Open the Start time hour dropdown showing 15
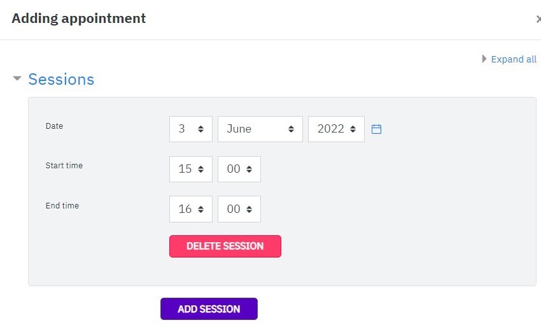Viewport: 541px width, 327px height. coord(191,169)
